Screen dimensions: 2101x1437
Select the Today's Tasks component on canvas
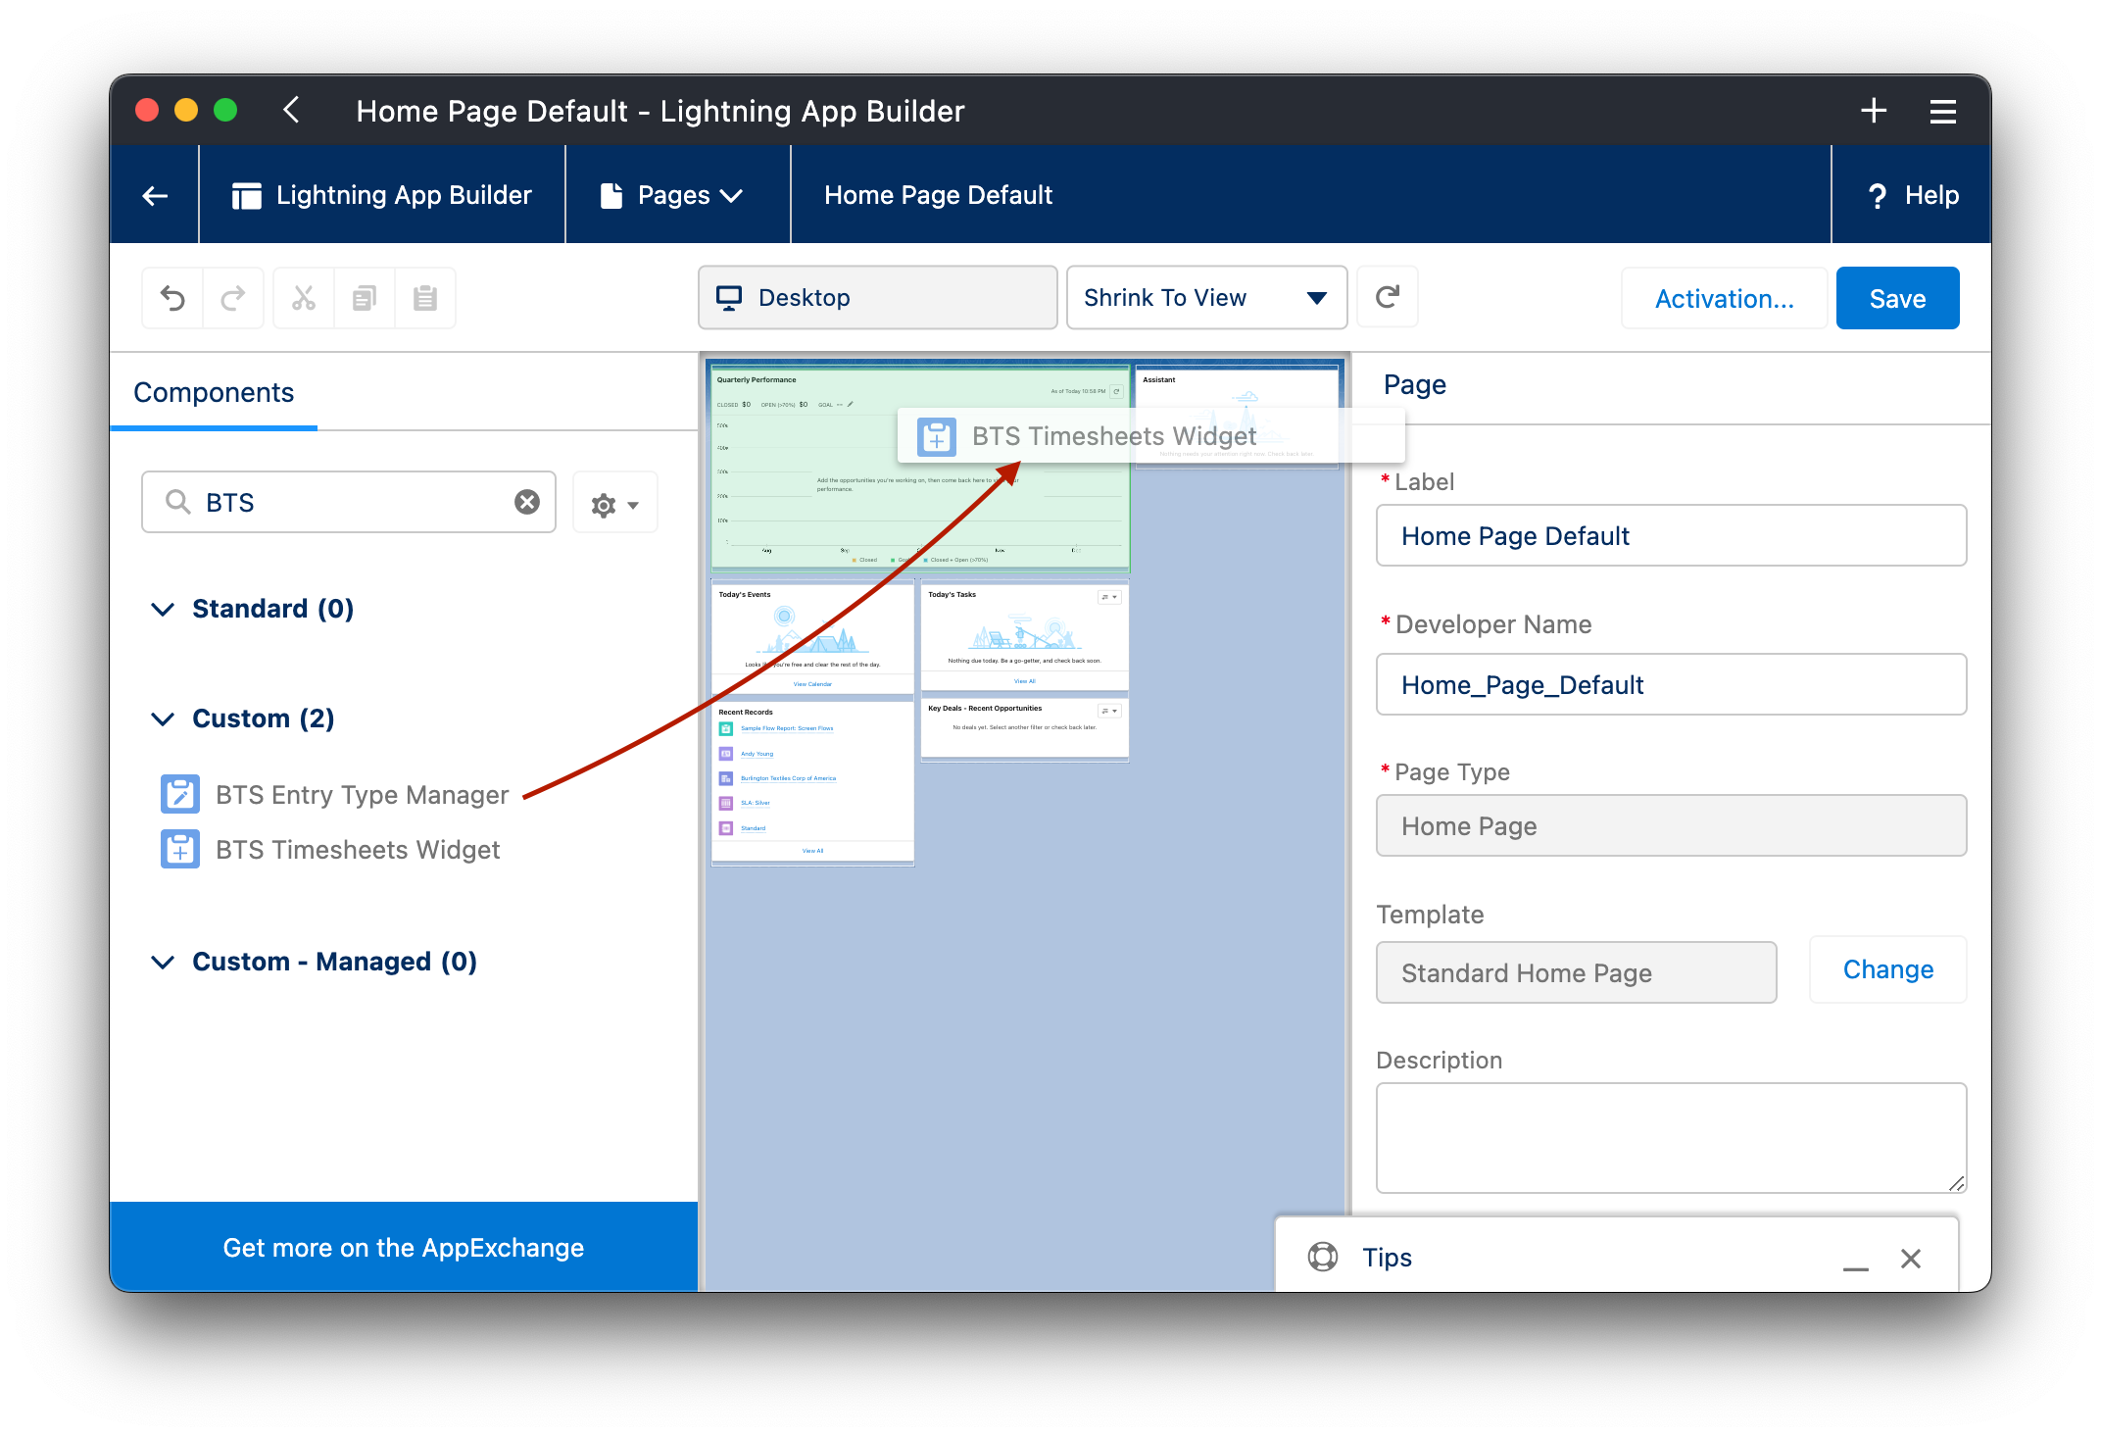click(1024, 637)
